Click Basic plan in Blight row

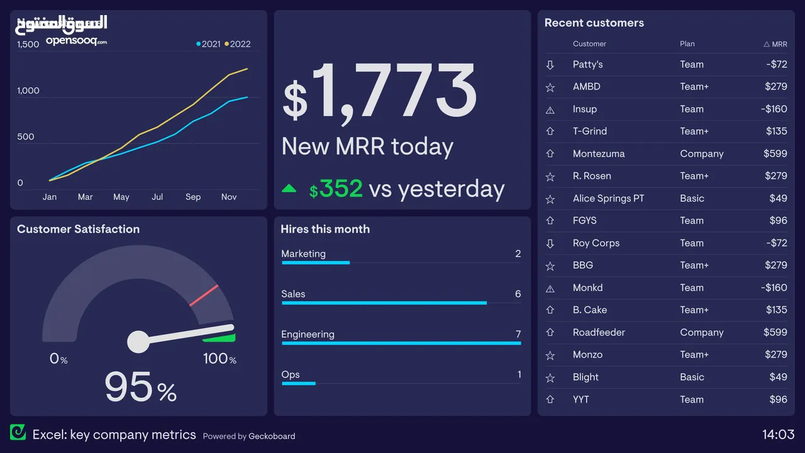[x=692, y=377]
